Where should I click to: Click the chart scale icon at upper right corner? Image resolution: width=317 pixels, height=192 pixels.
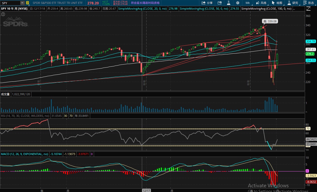coord(308,9)
